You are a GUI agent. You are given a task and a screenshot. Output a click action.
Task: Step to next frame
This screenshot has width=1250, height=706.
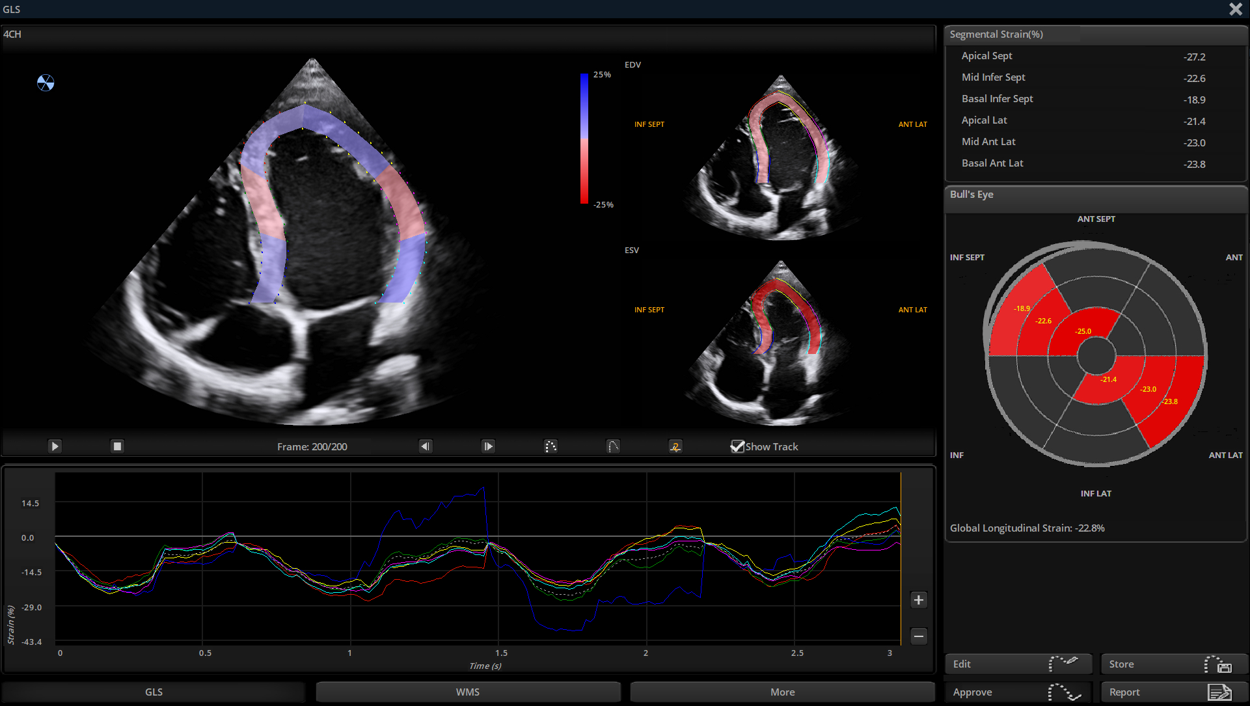[x=488, y=446]
